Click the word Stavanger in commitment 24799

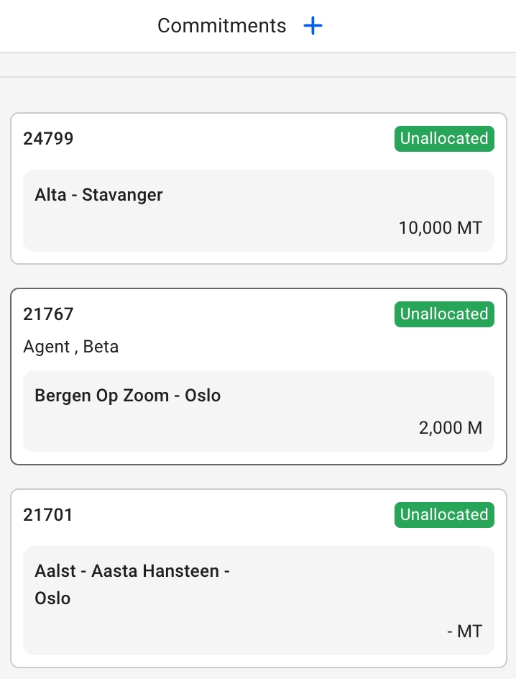pos(122,195)
